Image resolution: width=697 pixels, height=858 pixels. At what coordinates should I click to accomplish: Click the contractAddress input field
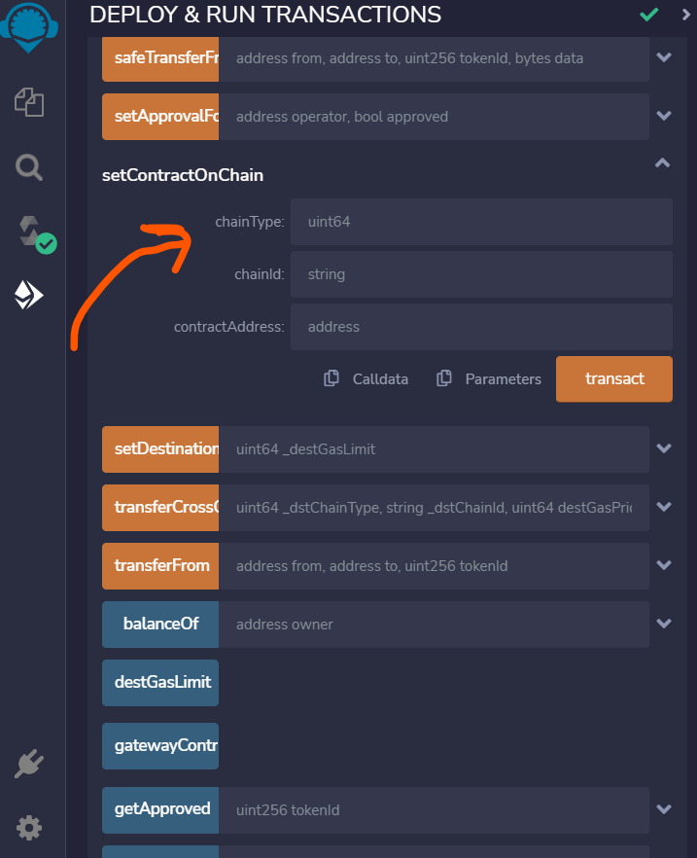[481, 326]
